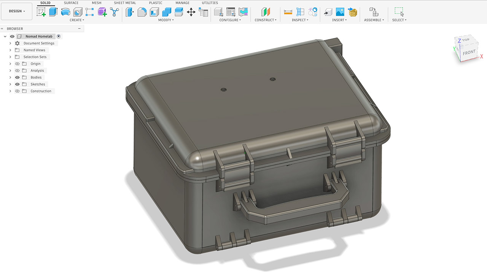Viewport: 487px width, 274px height.
Task: Switch to the Utilities tab
Action: coord(210,3)
